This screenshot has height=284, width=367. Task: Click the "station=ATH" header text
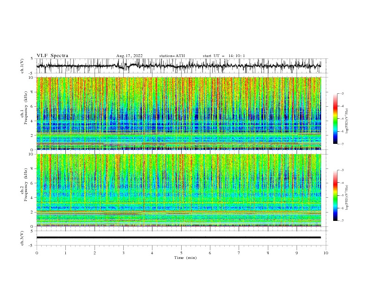(x=172, y=56)
